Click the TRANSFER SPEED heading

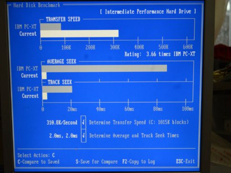point(63,19)
